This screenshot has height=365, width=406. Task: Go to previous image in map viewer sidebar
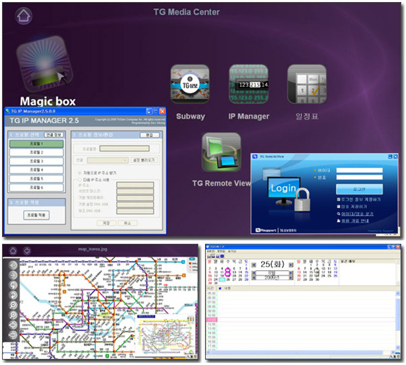coord(13,265)
